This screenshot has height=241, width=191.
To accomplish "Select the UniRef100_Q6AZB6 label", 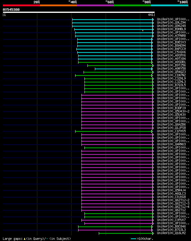I will pyautogui.click(x=171, y=124).
